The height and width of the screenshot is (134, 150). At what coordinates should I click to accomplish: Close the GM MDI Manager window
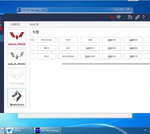(x=128, y=9)
